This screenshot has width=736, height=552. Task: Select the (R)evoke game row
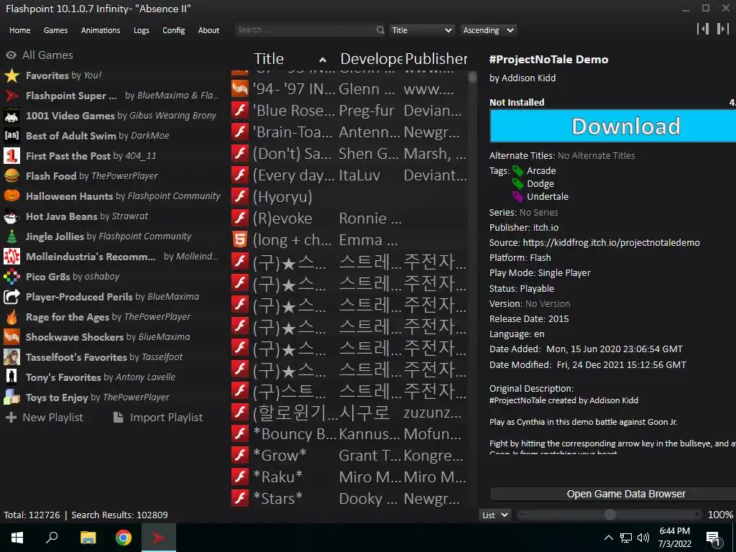pos(350,218)
